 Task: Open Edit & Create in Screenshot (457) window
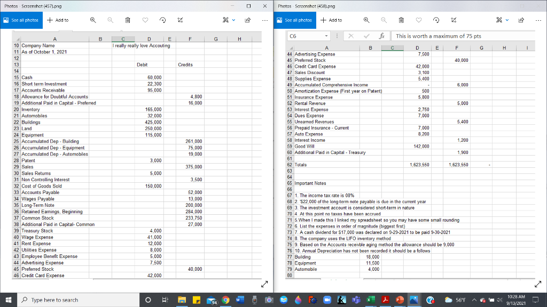(226, 20)
